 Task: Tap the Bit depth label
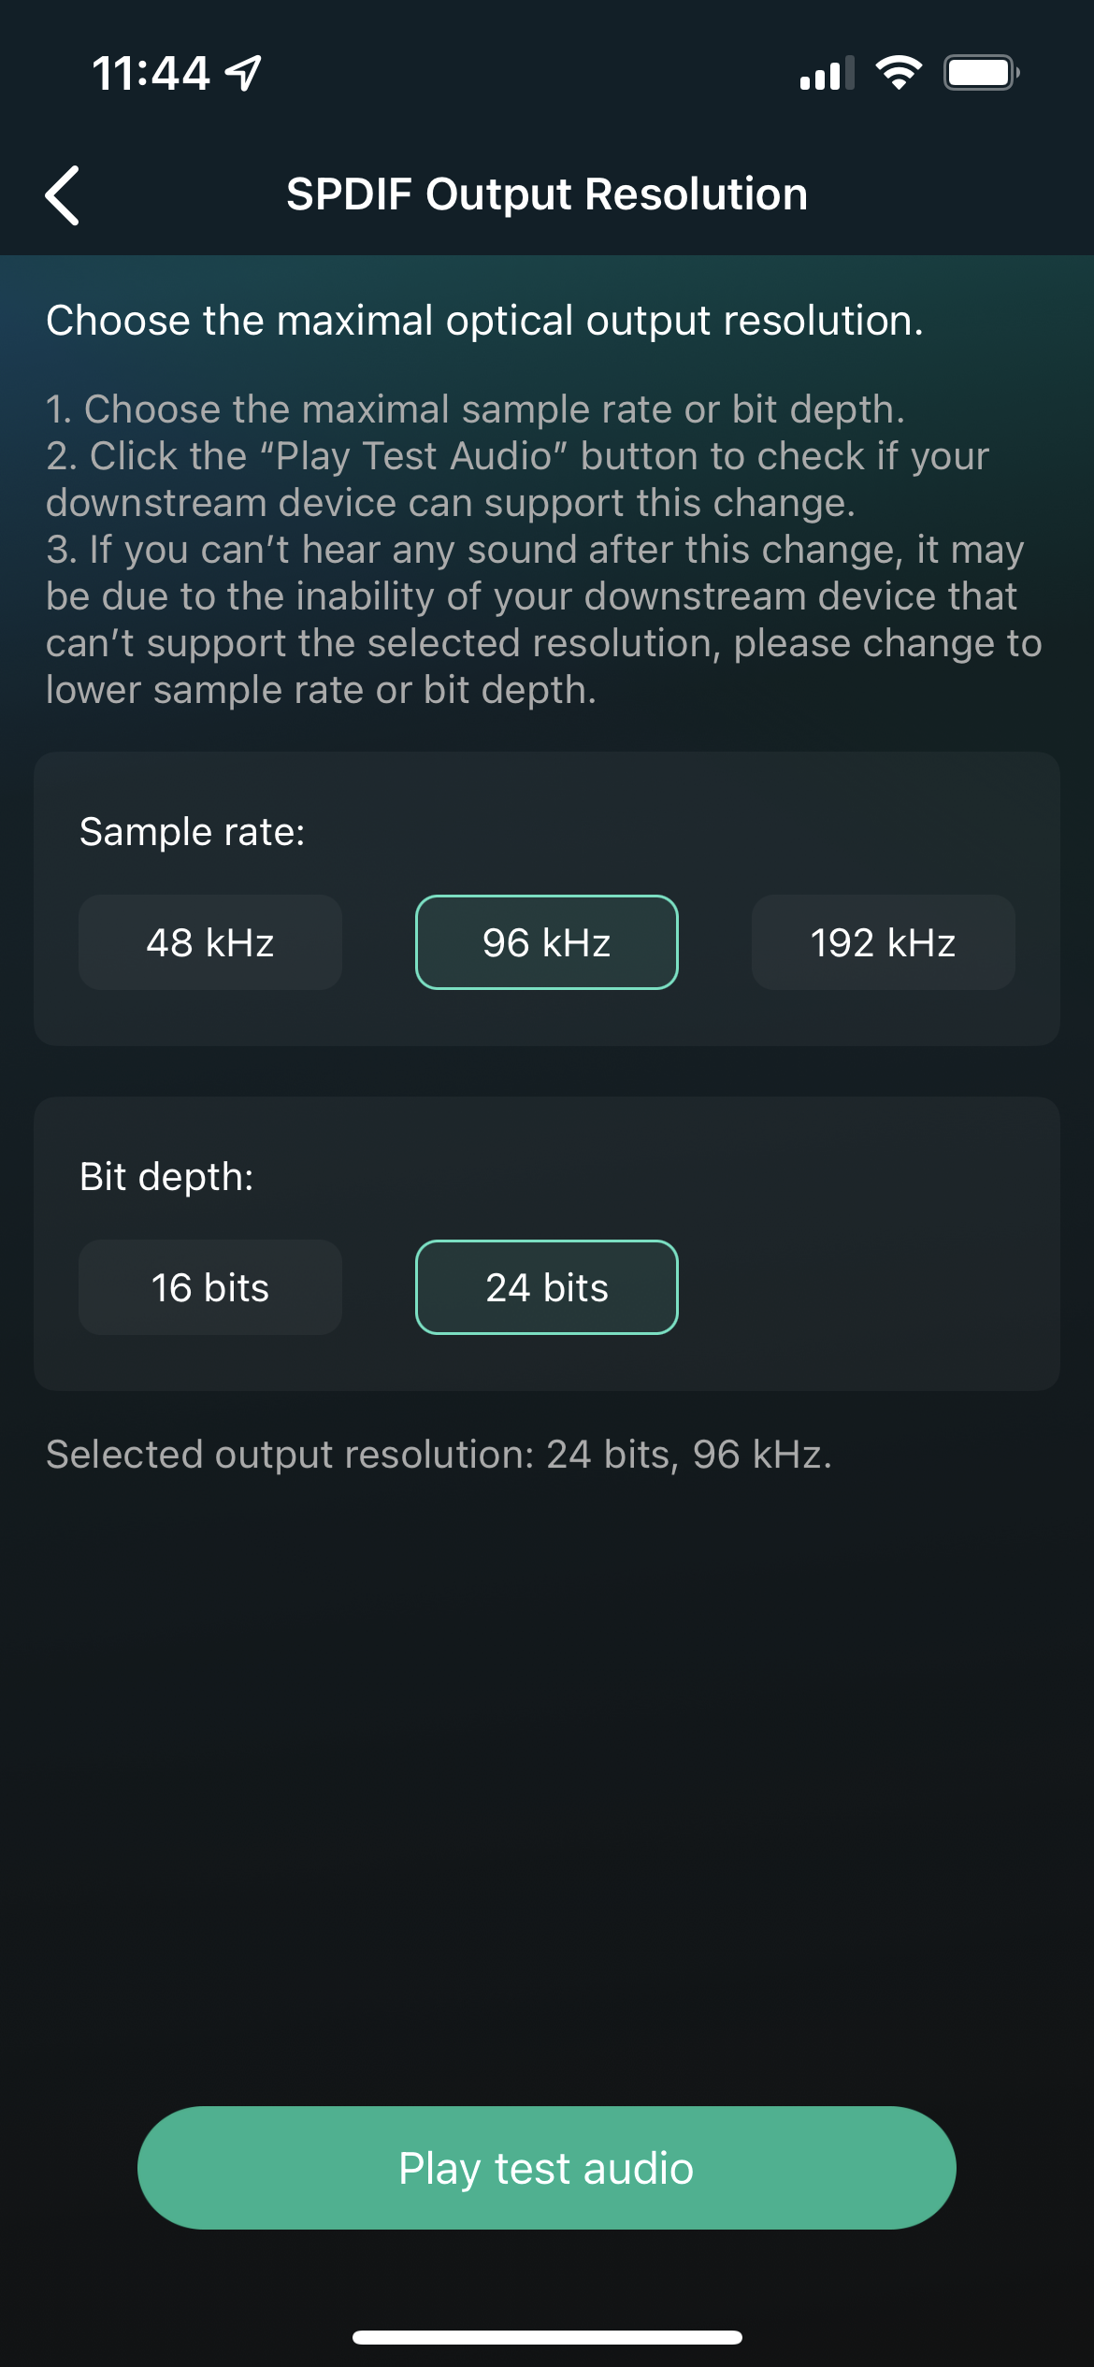(x=166, y=1177)
